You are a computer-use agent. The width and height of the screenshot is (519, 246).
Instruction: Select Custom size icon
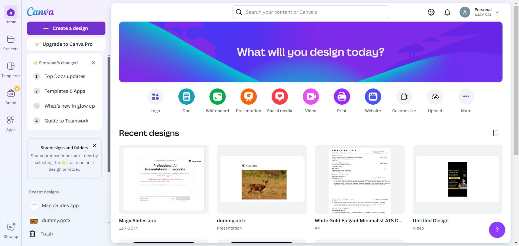(404, 97)
